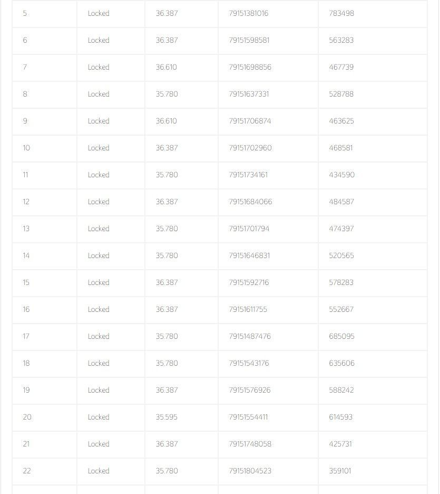Select the 35.780 cell in row 14
The image size is (440, 494).
click(167, 256)
